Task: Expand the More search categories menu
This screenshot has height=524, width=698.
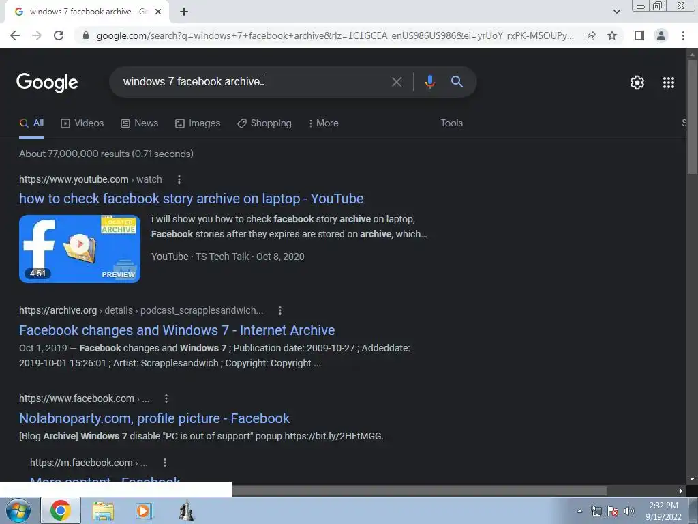Action: (324, 123)
